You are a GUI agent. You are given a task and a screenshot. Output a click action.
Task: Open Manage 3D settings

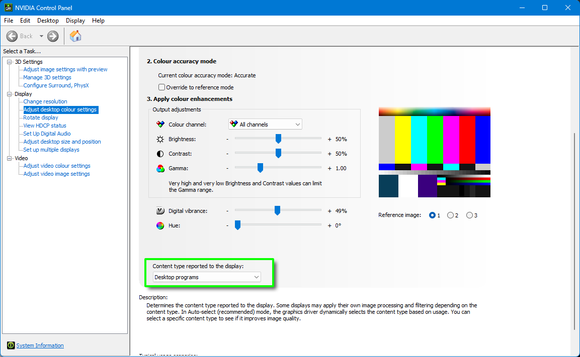pyautogui.click(x=47, y=77)
